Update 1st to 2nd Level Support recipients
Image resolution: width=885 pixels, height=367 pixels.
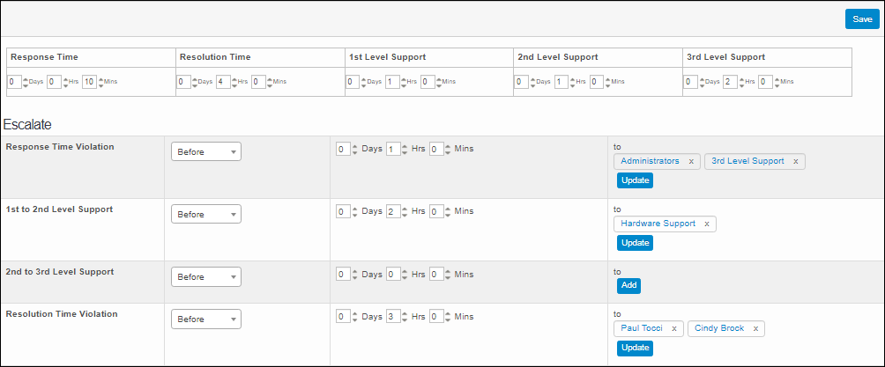coord(635,243)
